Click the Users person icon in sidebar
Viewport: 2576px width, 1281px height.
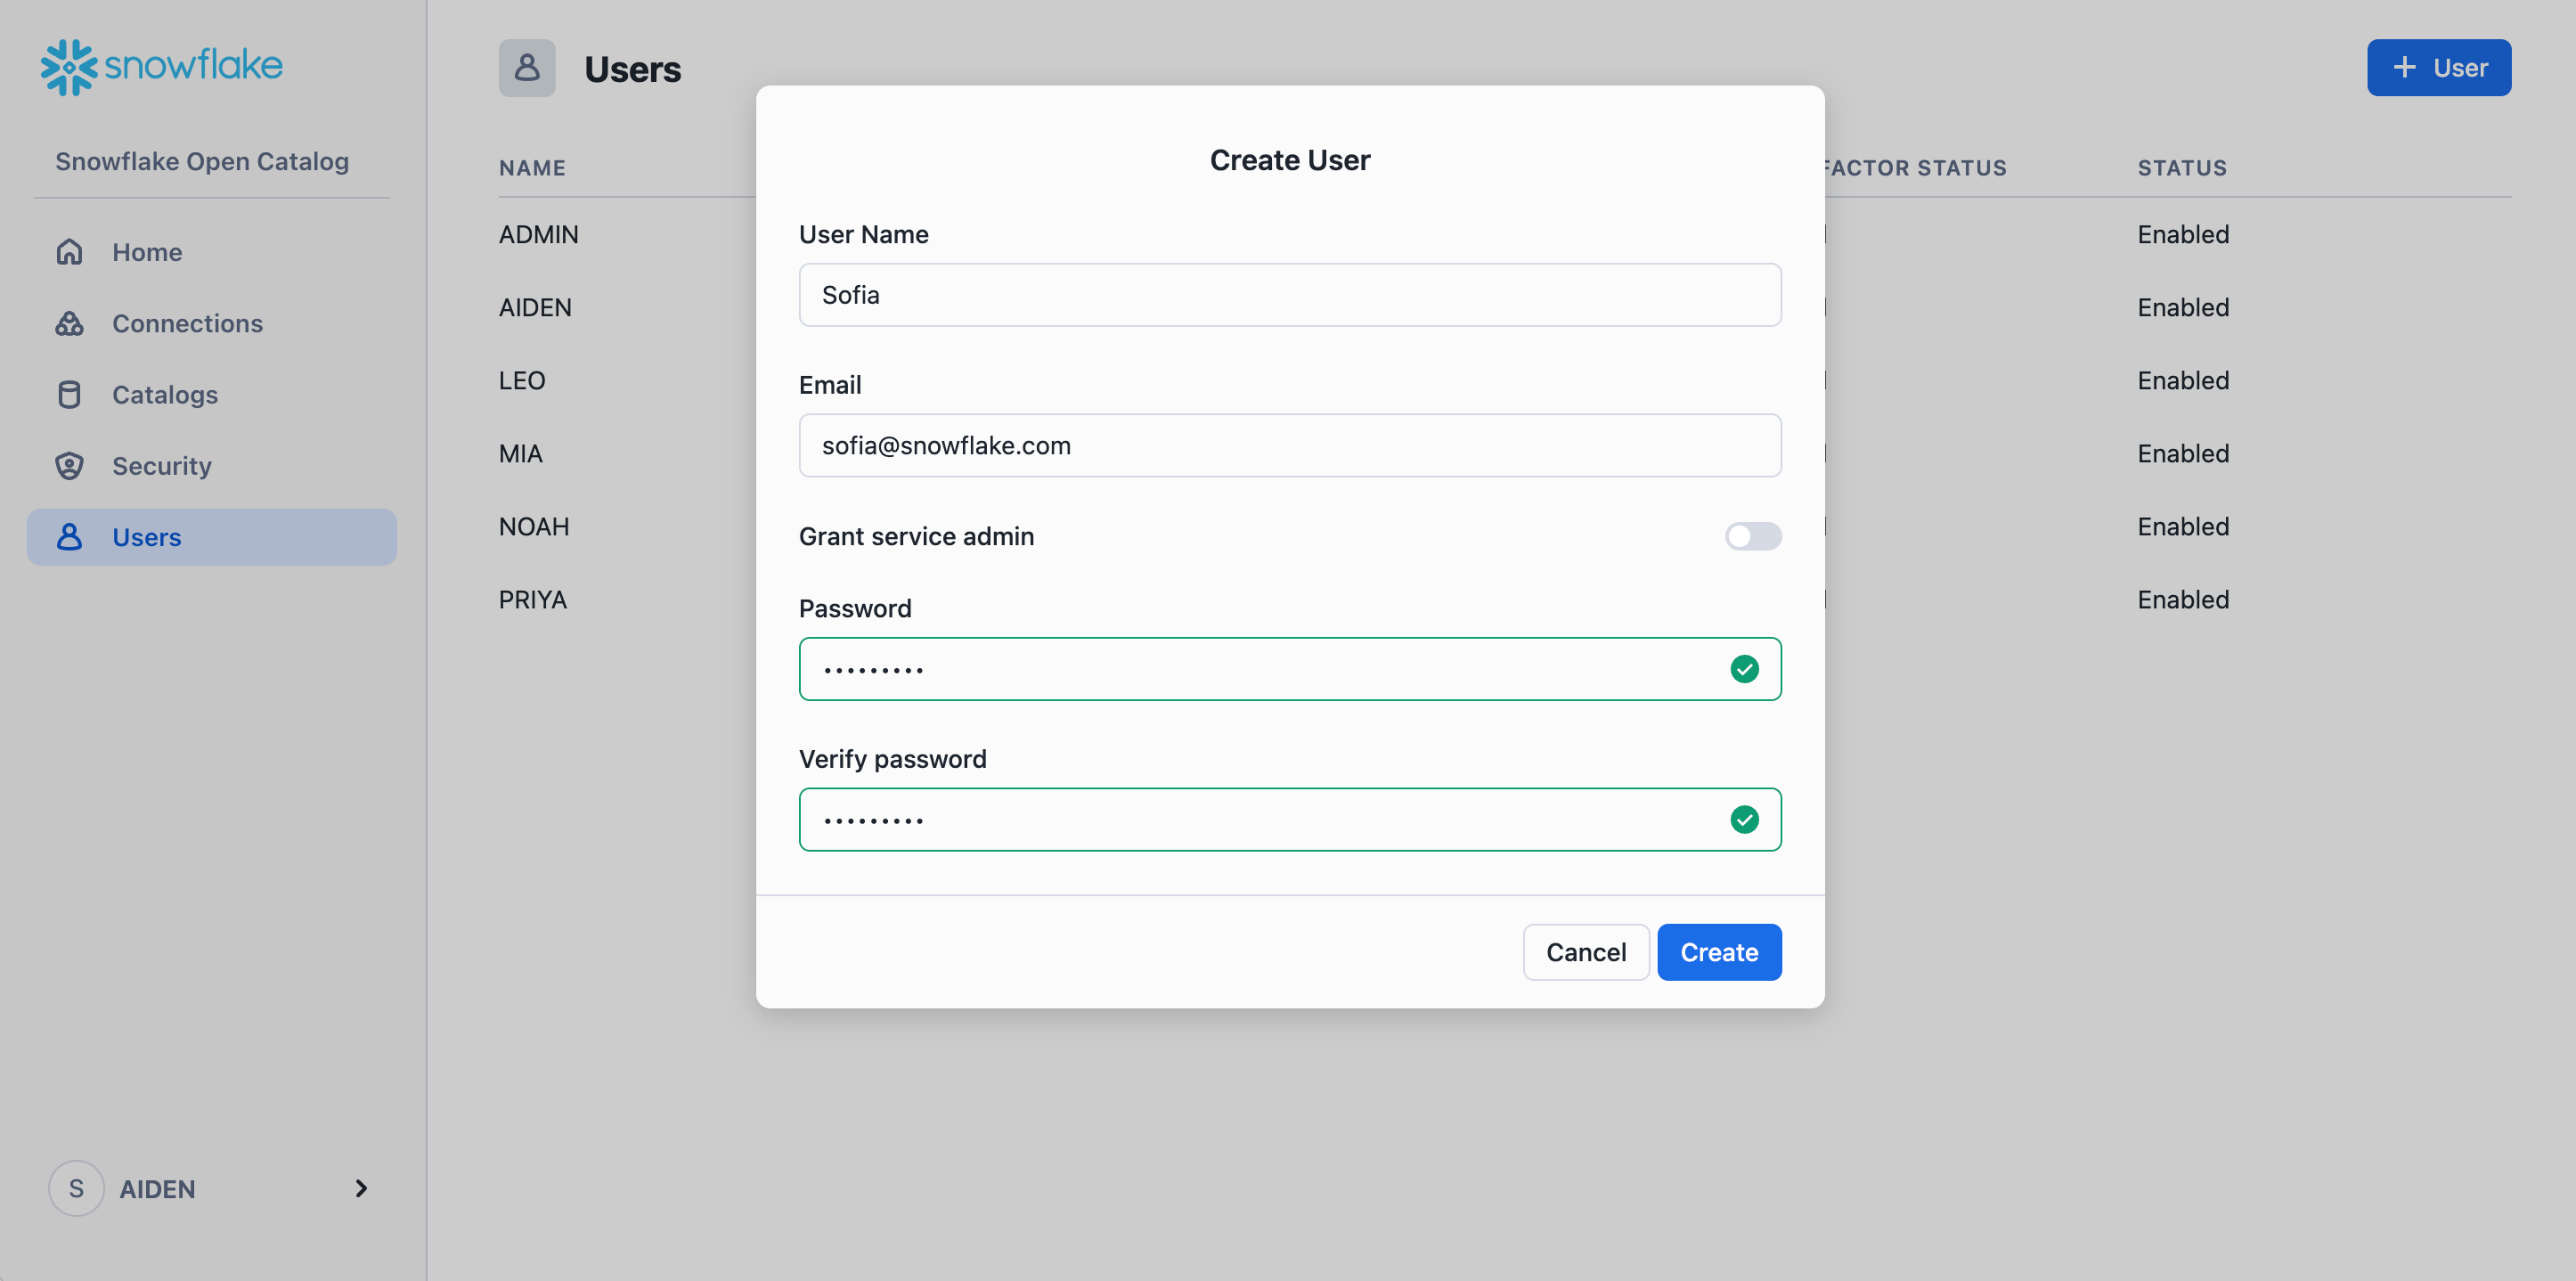(69, 536)
